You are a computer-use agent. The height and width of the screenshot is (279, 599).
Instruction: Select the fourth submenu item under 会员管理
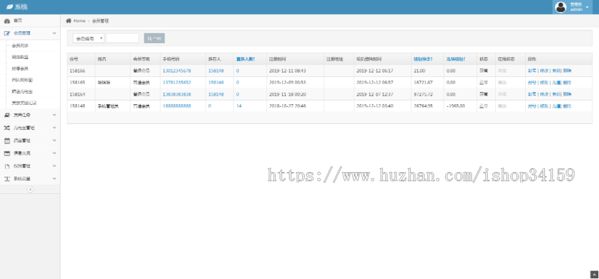coord(22,80)
